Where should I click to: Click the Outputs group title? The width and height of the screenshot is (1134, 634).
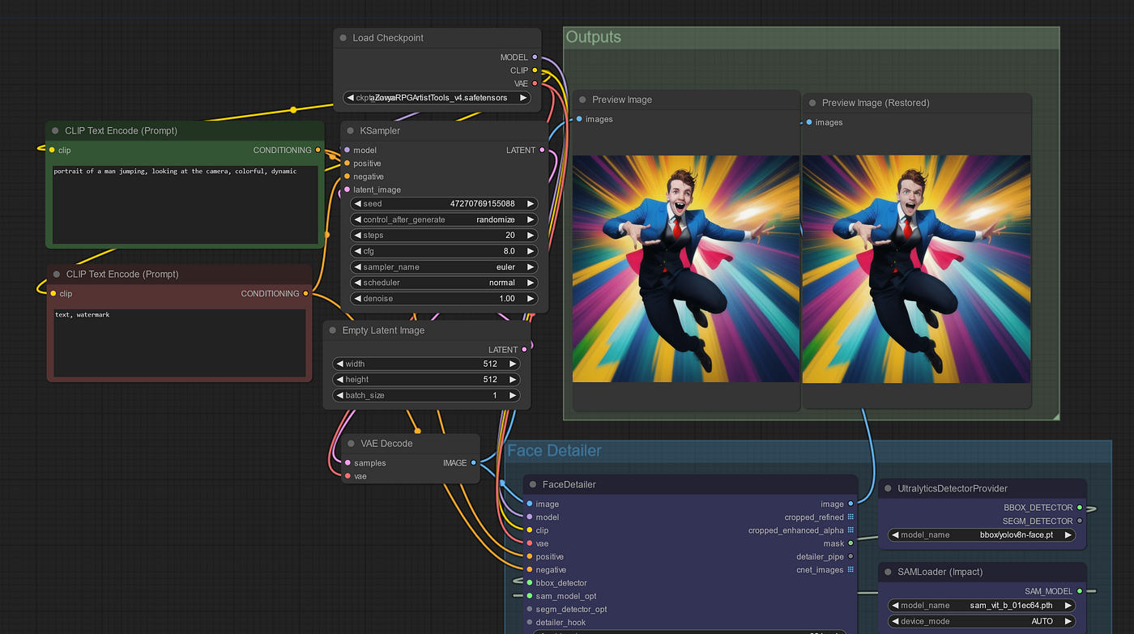click(x=594, y=37)
